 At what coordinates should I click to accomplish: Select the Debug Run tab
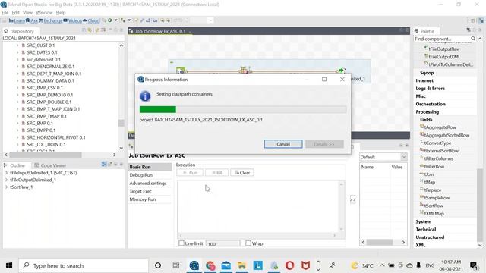tap(141, 175)
